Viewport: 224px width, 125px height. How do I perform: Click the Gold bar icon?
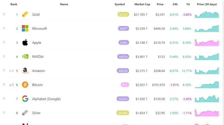point(25,14)
